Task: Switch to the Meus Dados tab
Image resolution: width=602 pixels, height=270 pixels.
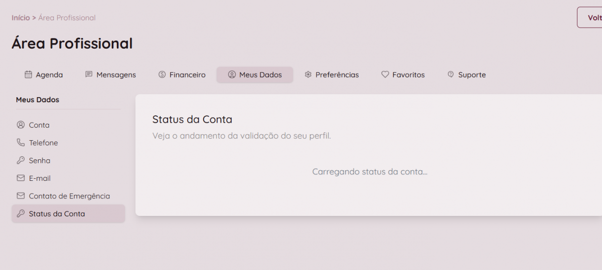Action: tap(255, 75)
